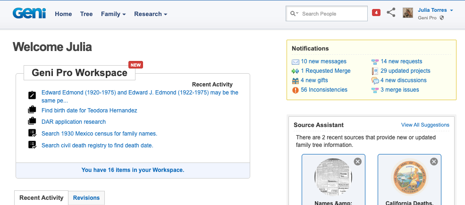Screen dimensions: 465x205
Task: Open the red notification count badge
Action: click(376, 13)
